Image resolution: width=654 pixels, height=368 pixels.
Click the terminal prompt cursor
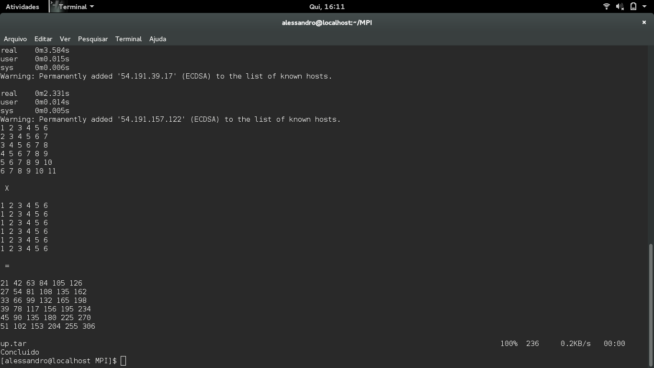pyautogui.click(x=123, y=361)
